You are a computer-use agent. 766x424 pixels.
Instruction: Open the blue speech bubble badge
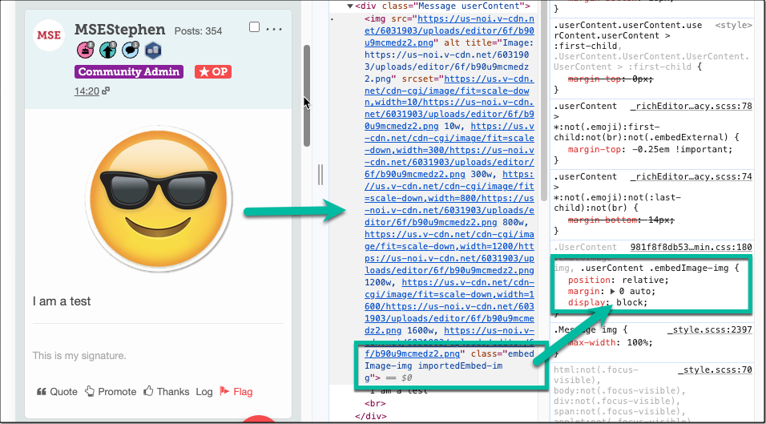click(131, 50)
